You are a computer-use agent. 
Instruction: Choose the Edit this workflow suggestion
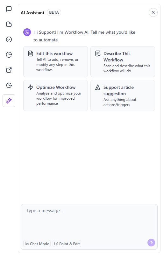[55, 62]
